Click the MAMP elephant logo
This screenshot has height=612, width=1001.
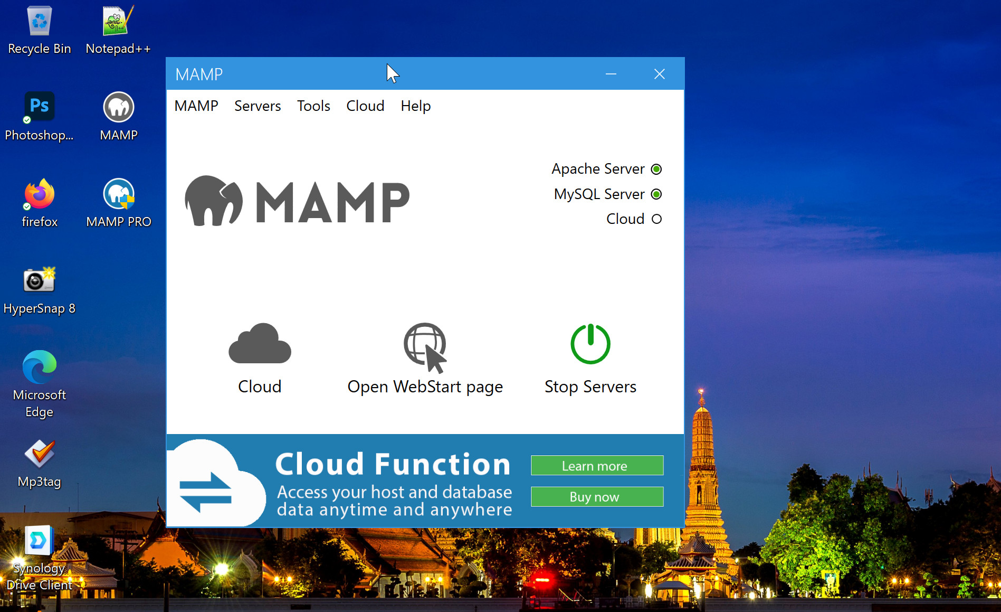coord(216,201)
